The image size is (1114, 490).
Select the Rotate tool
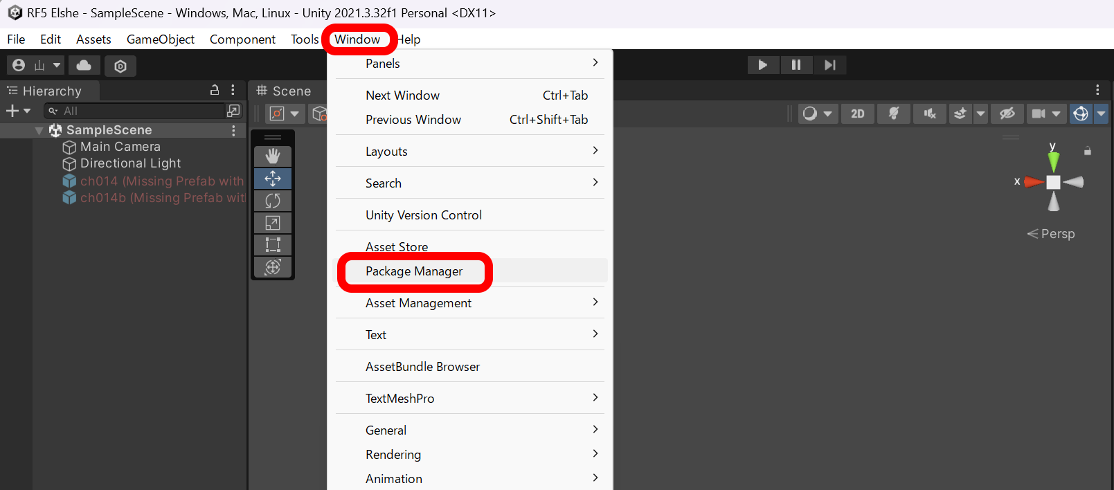pyautogui.click(x=273, y=201)
